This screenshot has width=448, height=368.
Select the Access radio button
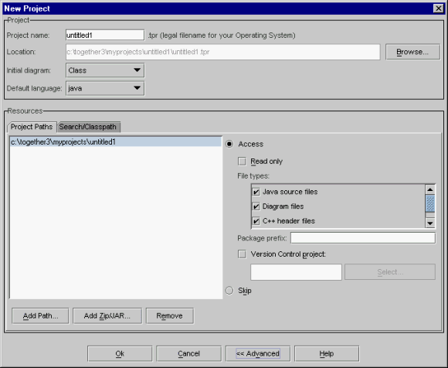point(229,144)
